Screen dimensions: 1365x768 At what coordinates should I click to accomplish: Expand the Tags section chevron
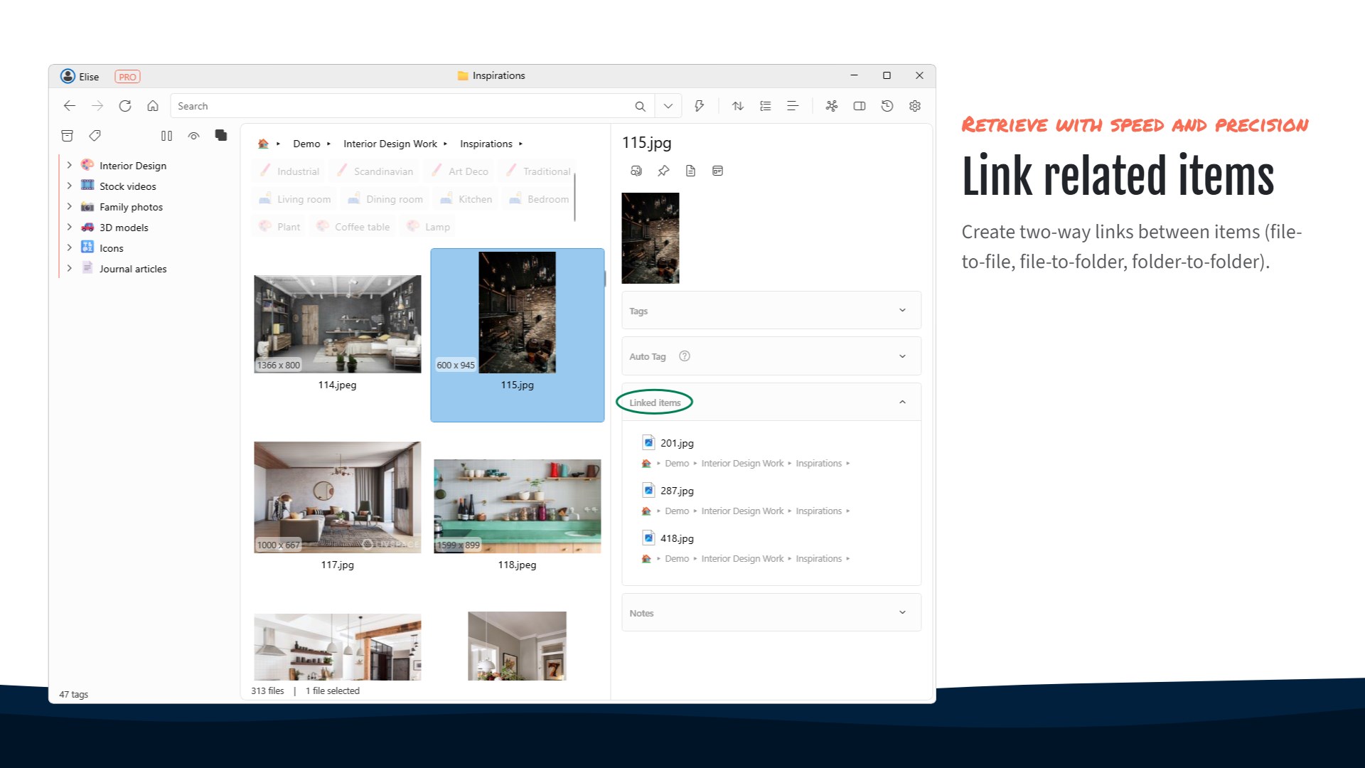(902, 310)
